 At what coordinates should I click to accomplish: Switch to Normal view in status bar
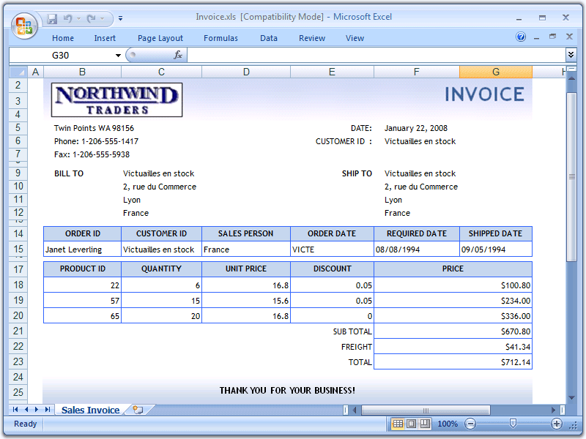click(x=398, y=424)
